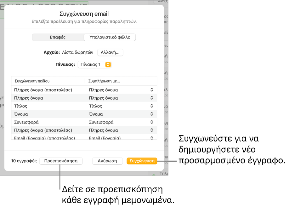Switch to the Επαφές tab
Image resolution: width=289 pixels, height=208 pixels.
[x=58, y=37]
